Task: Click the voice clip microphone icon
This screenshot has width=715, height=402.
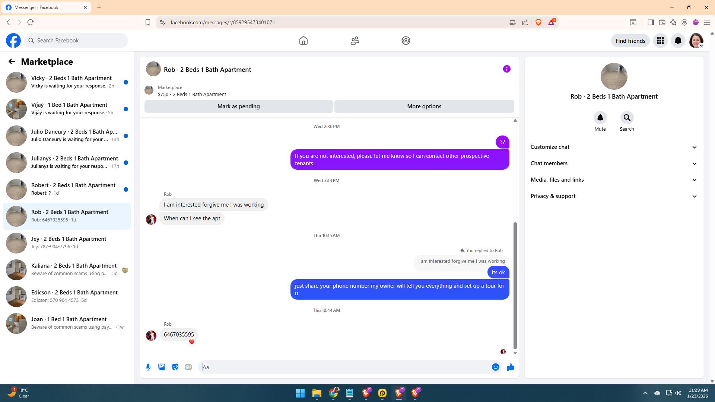Action: click(x=148, y=367)
